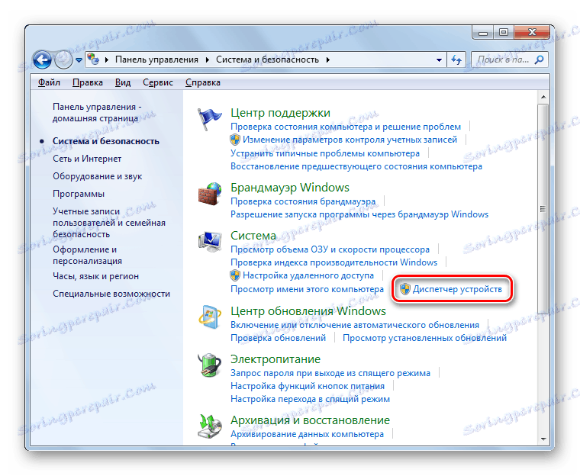Viewport: 580px width, 476px height.
Task: Click the vertical scrollbar down arrow
Action: (543, 439)
